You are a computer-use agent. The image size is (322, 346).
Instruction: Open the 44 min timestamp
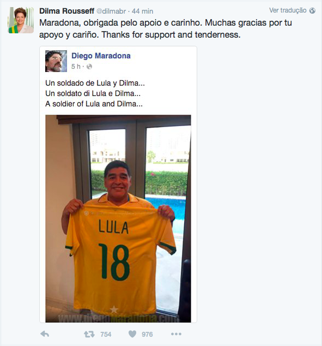point(143,11)
